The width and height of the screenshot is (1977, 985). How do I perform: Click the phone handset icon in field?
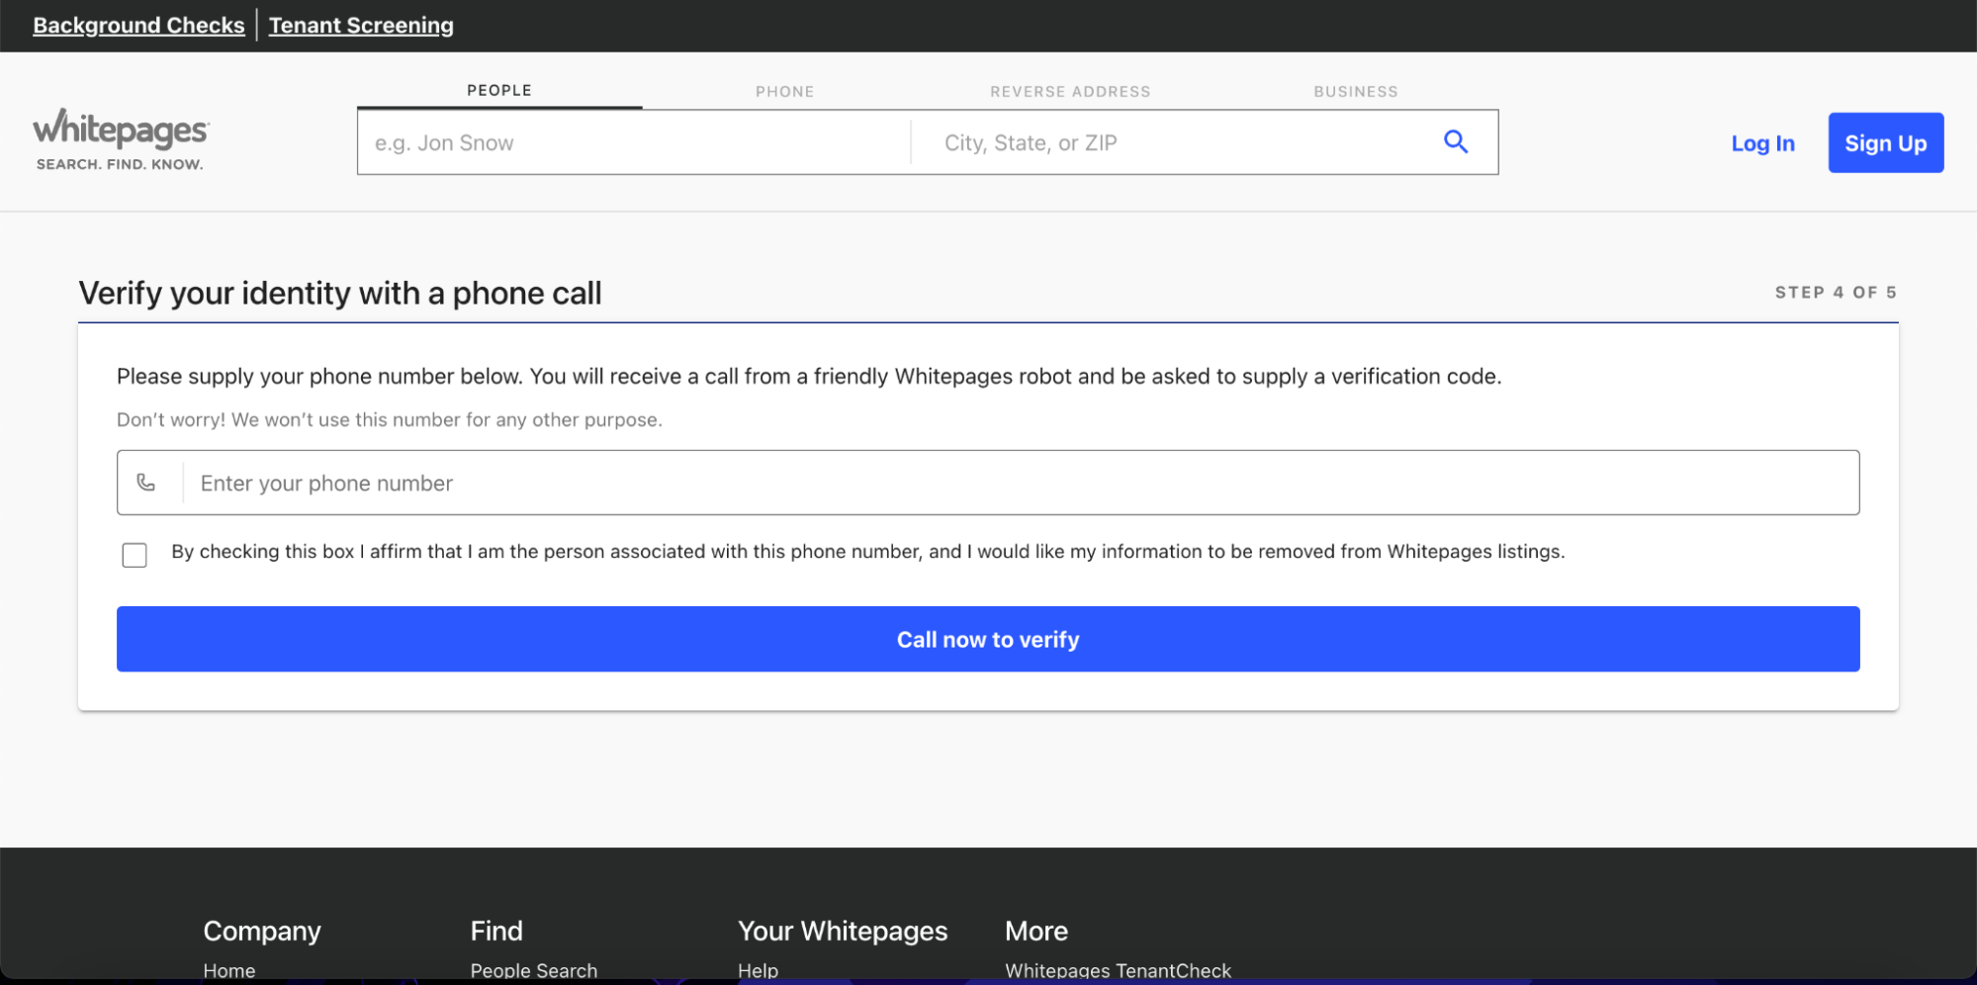146,483
